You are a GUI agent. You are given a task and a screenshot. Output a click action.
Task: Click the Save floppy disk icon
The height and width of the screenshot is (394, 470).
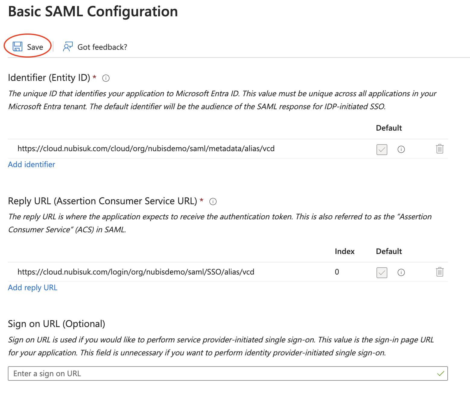click(x=17, y=46)
